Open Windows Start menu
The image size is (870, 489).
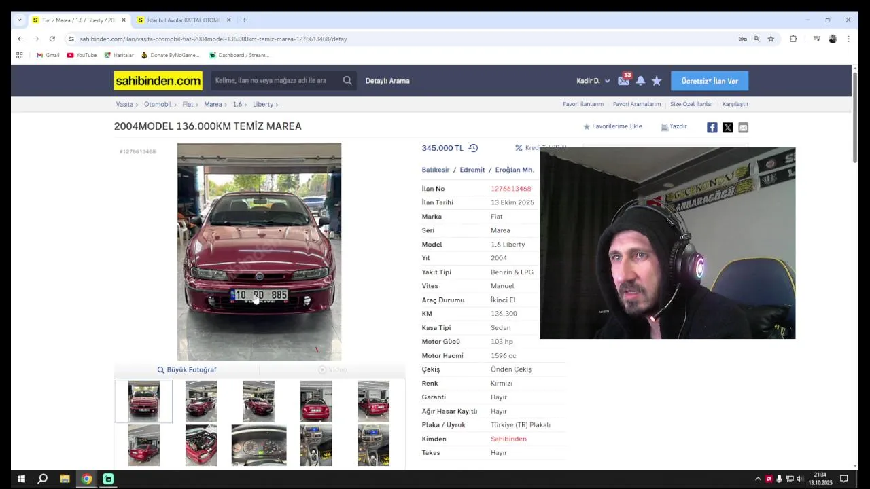coord(20,479)
